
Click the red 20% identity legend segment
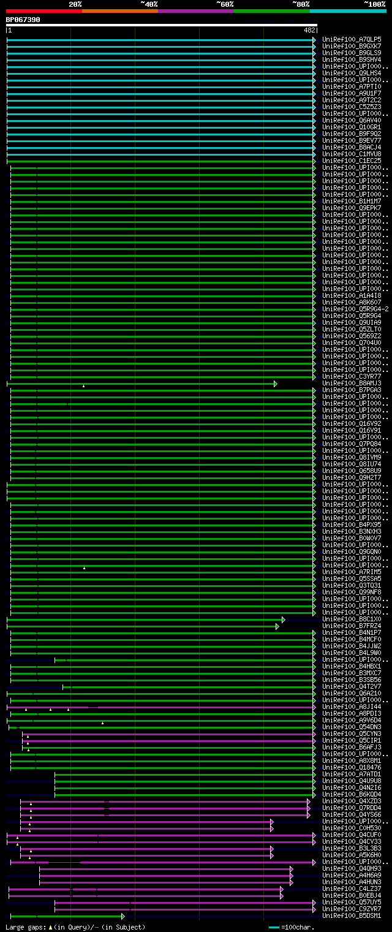(x=44, y=10)
